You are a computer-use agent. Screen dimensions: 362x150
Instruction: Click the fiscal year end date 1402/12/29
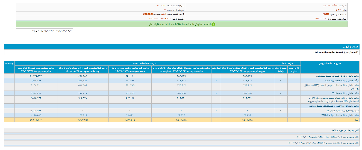coord(320,19)
